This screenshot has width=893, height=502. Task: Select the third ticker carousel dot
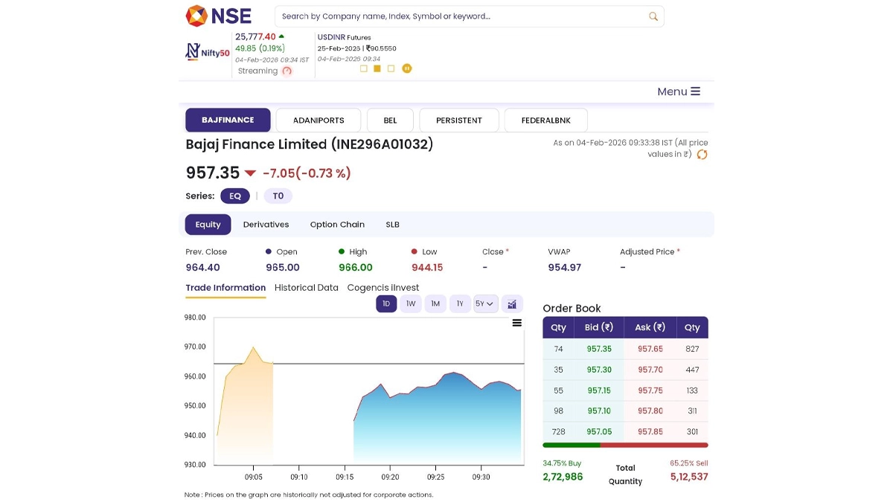[x=391, y=68]
